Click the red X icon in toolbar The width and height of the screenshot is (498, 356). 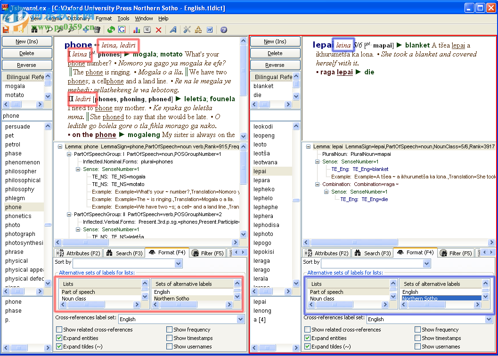158,30
